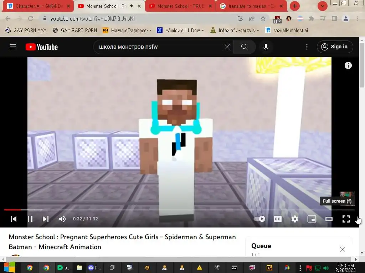Viewport: 365px width, 273px height.
Task: Open Task View from the taskbar
Action: [x=112, y=268]
